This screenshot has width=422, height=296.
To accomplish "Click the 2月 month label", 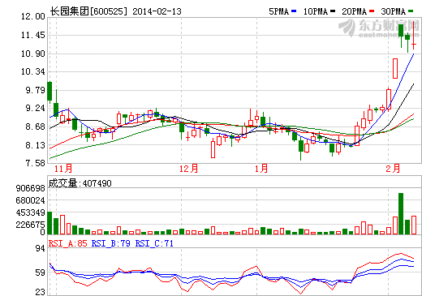I will tap(393, 169).
